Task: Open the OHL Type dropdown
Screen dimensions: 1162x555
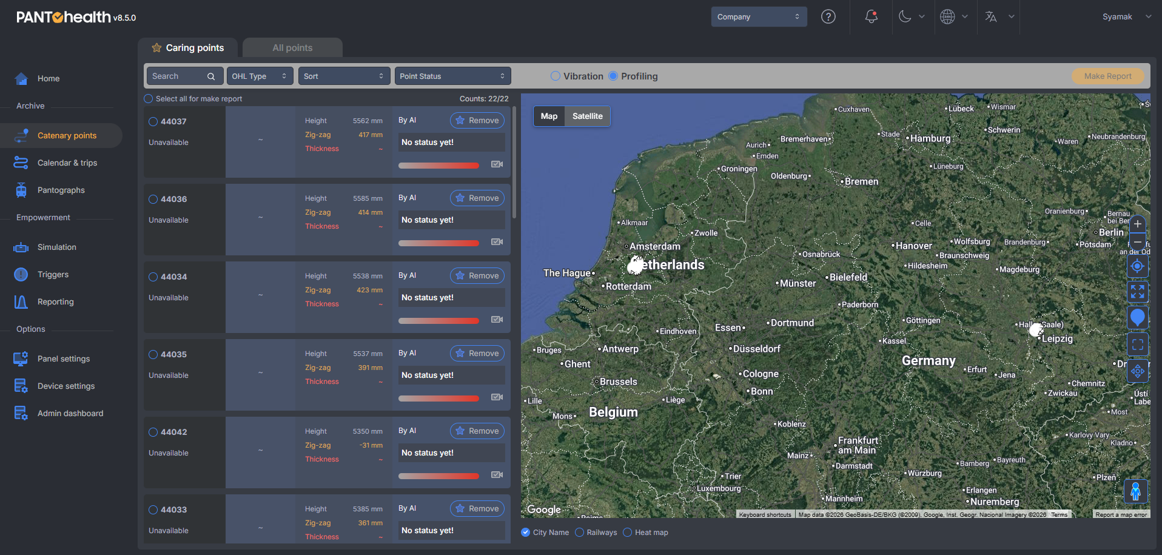Action: point(260,76)
